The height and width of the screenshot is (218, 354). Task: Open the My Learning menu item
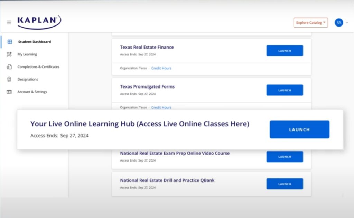(27, 54)
